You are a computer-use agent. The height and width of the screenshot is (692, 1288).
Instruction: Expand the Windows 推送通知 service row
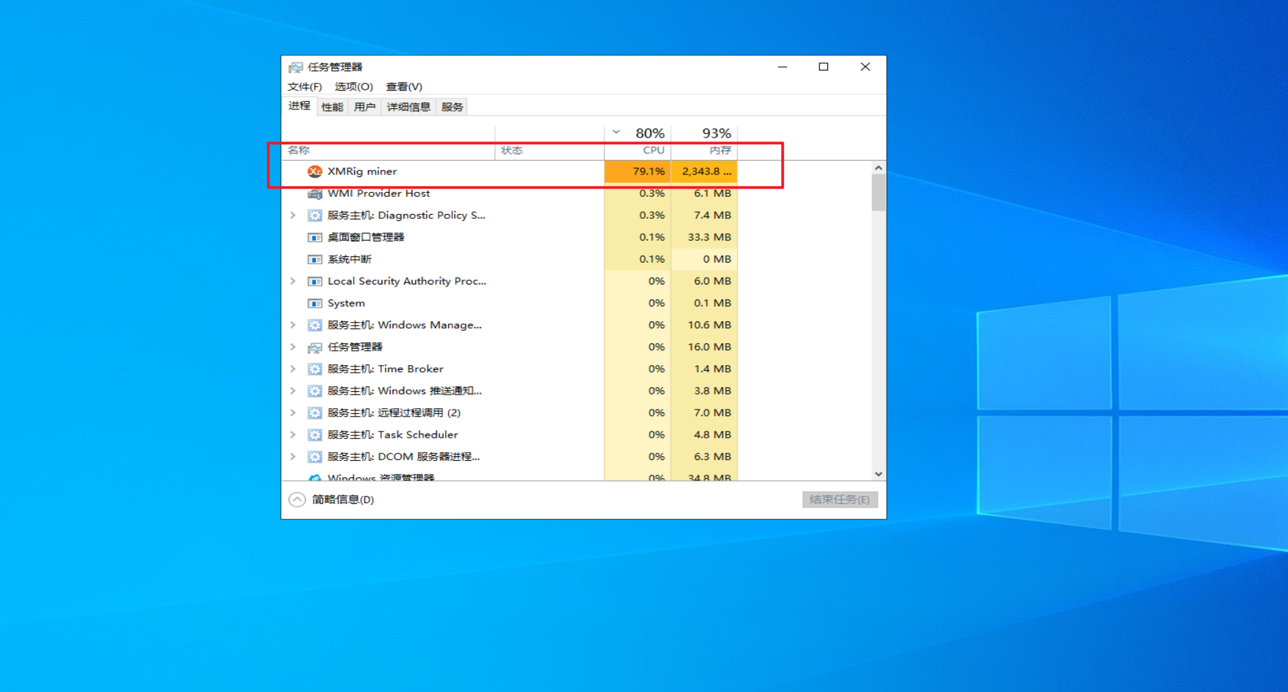pos(293,391)
